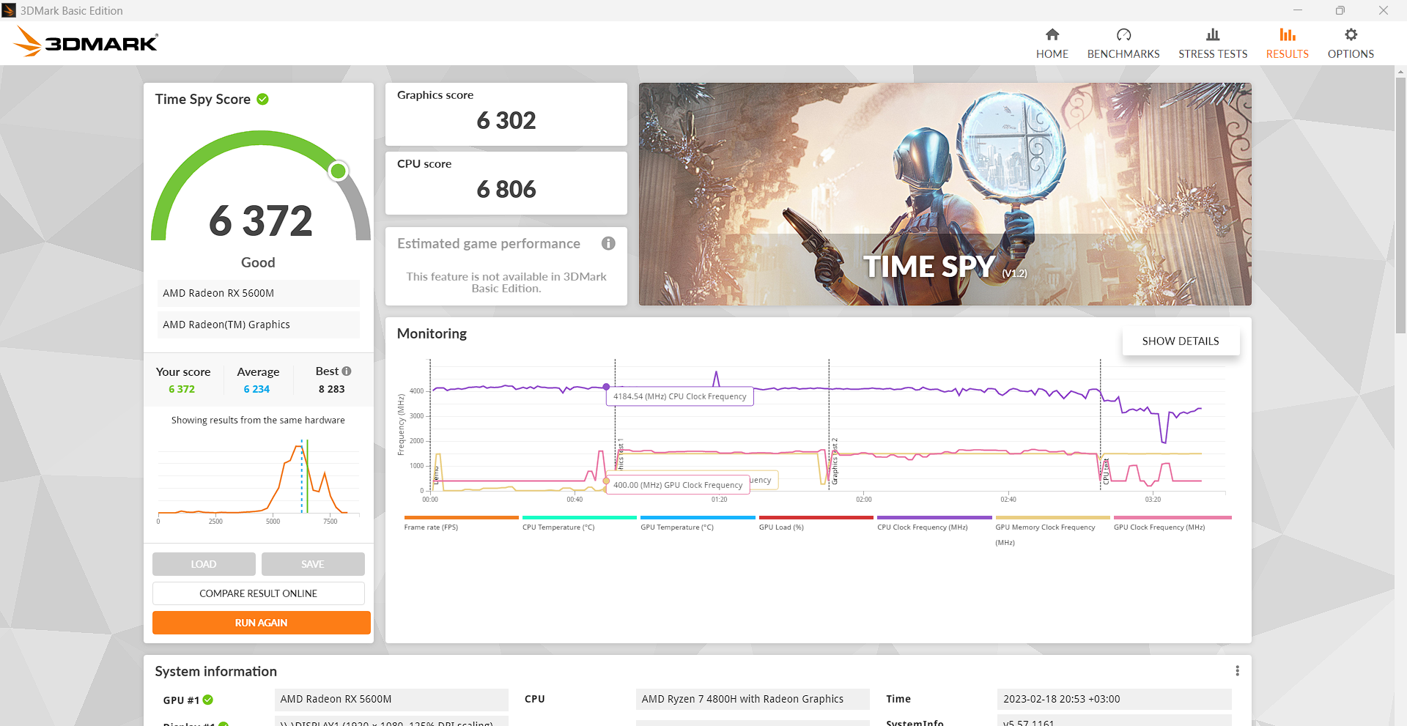Click the 4184.54 MHz CPU Clock Frequency tooltip

680,396
